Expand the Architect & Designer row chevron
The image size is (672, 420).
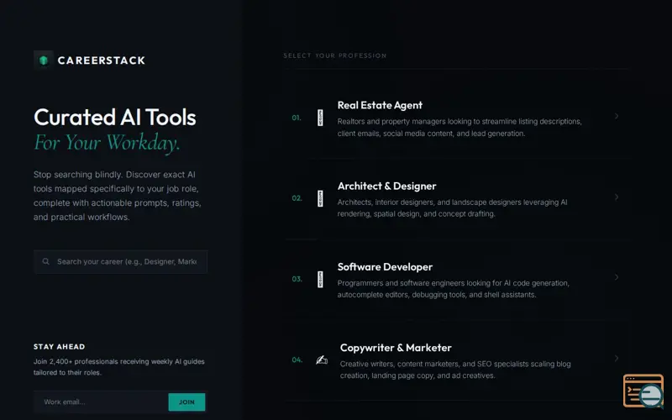617,197
